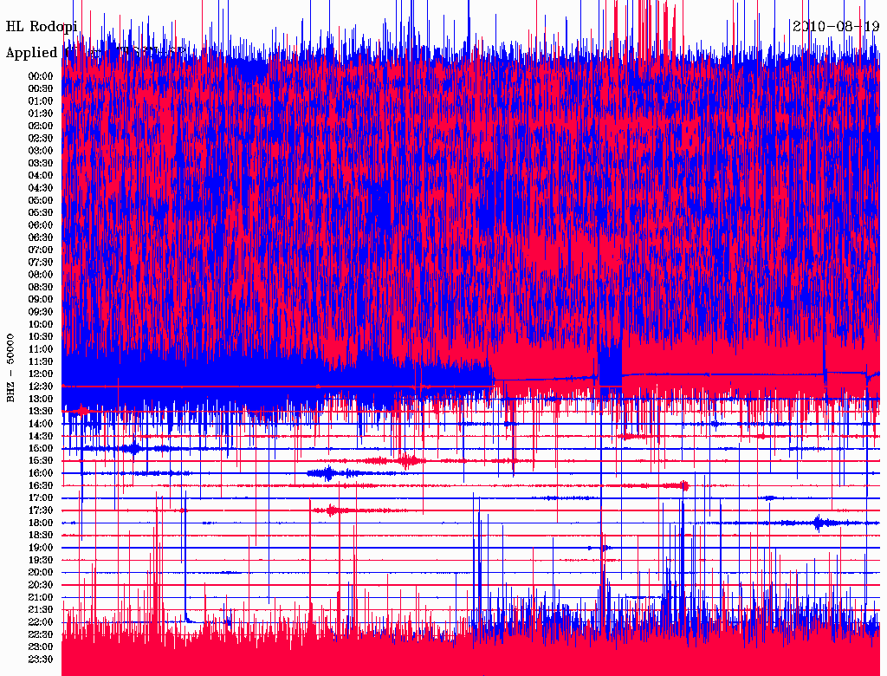
Task: Select the 05:00 time label
Action: [x=41, y=200]
